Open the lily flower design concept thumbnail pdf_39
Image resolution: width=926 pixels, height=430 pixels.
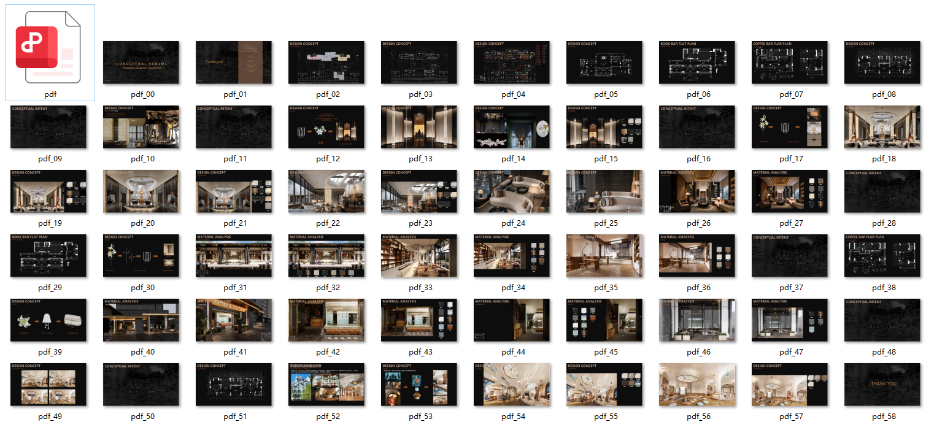[x=49, y=320]
